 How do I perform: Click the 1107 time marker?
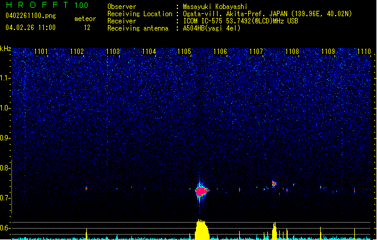pos(256,52)
